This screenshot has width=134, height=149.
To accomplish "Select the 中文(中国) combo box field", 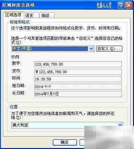I will pyautogui.click(x=53, y=49).
